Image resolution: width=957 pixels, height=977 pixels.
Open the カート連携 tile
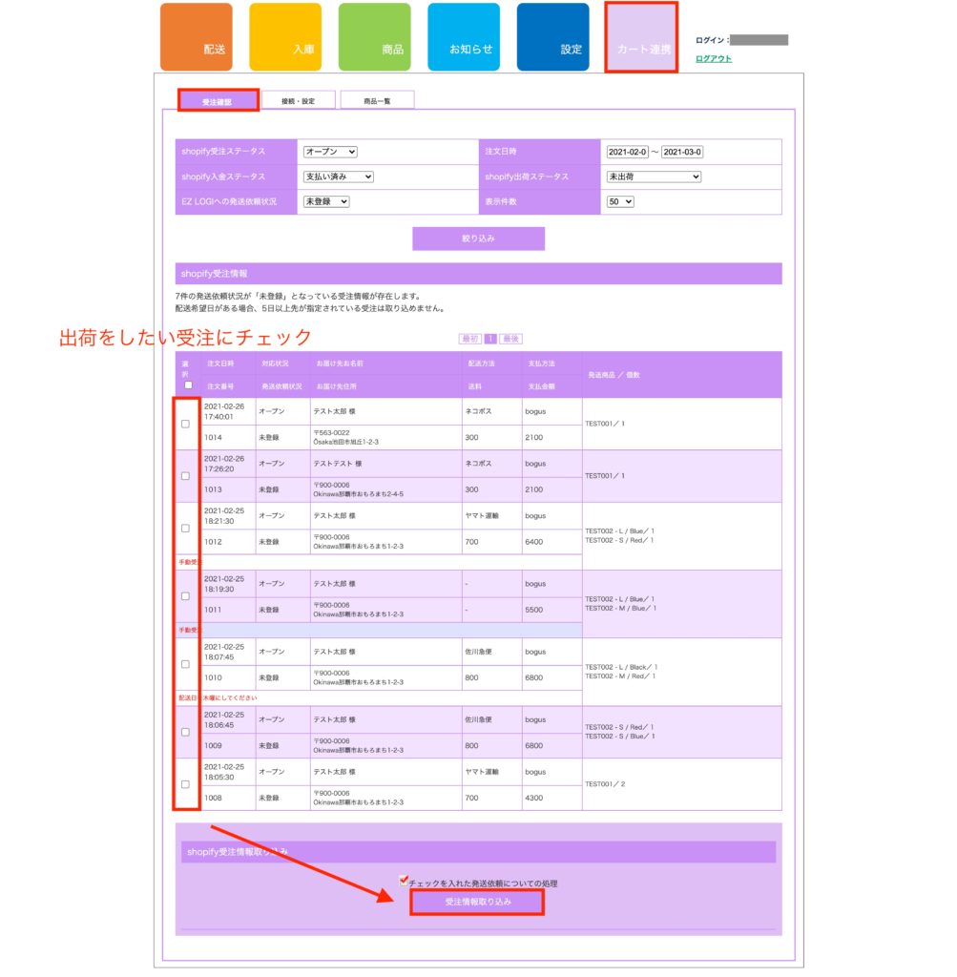point(641,37)
